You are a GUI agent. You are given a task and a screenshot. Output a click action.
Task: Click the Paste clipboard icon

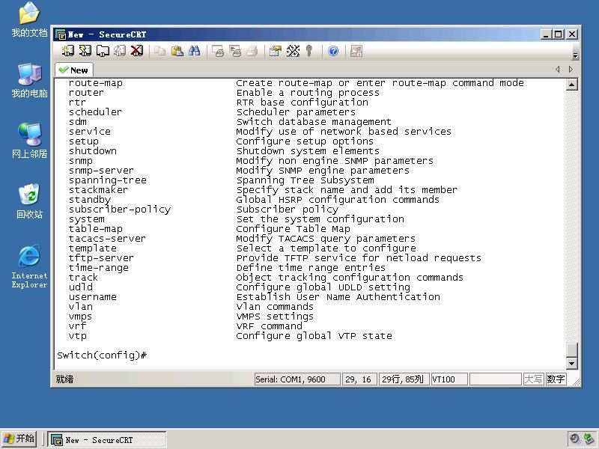177,51
